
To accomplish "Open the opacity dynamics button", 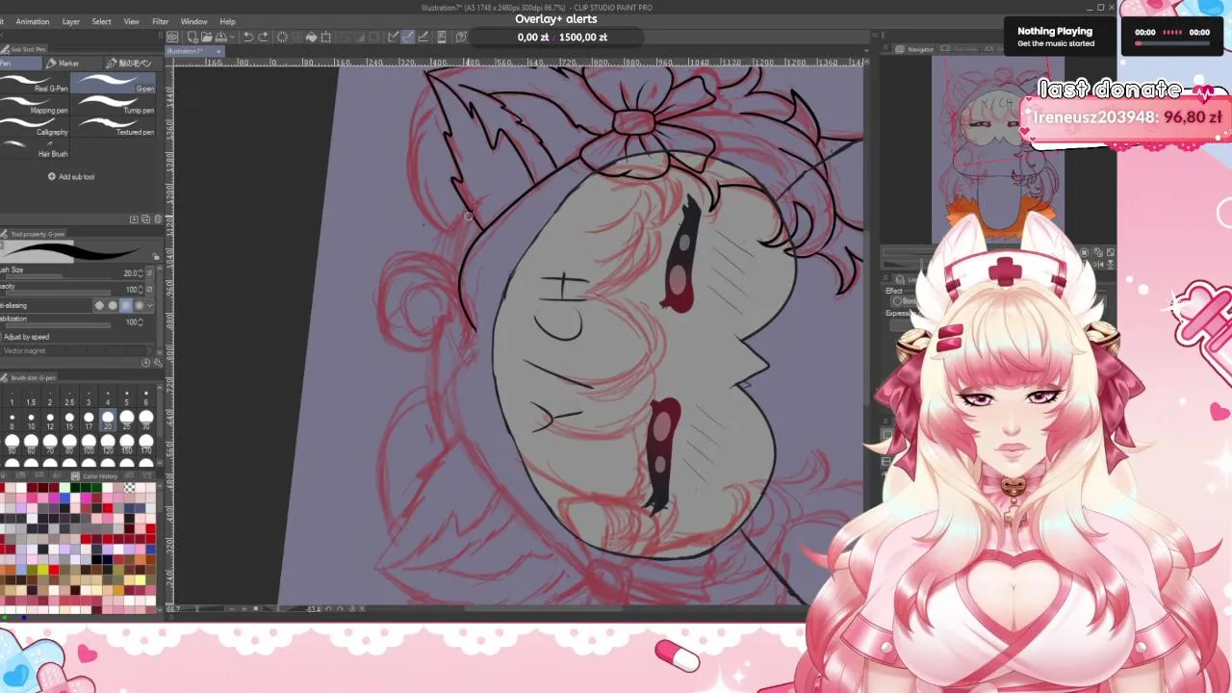I will [x=149, y=289].
